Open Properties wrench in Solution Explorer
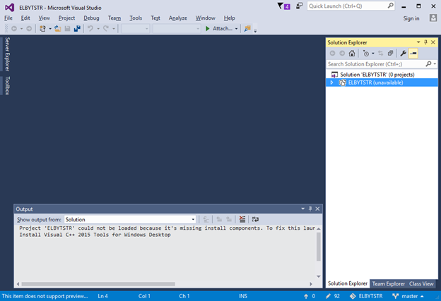This screenshot has width=441, height=301. (x=403, y=54)
